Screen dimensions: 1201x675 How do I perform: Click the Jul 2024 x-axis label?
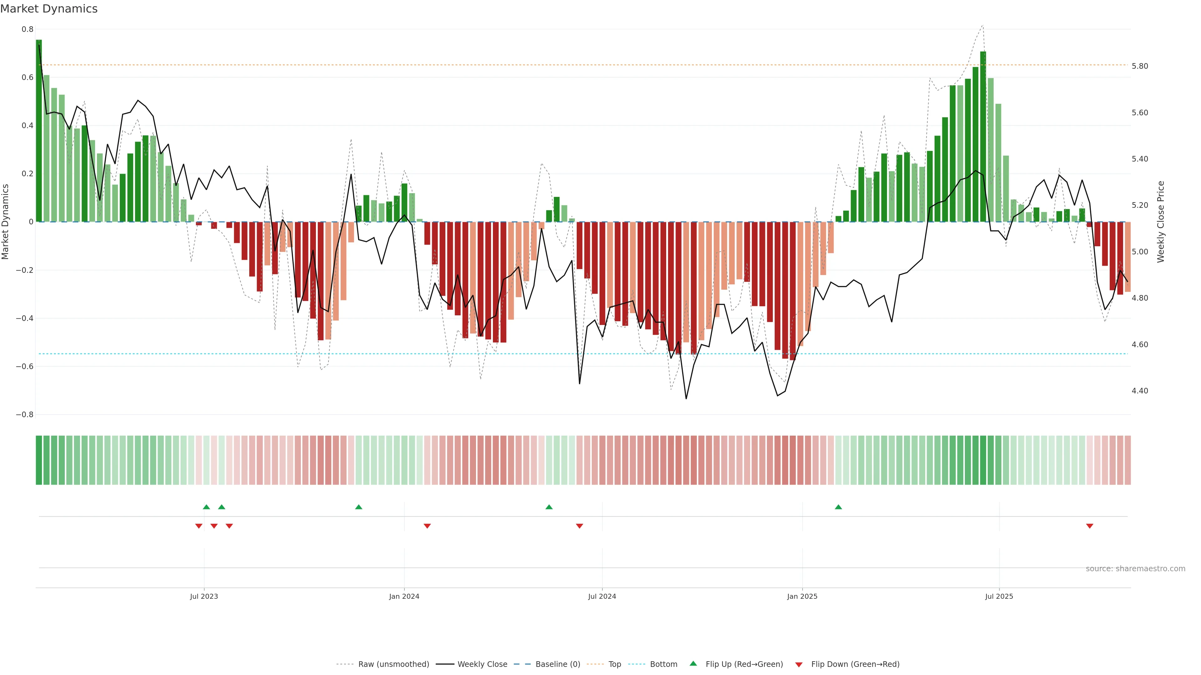[x=602, y=596]
